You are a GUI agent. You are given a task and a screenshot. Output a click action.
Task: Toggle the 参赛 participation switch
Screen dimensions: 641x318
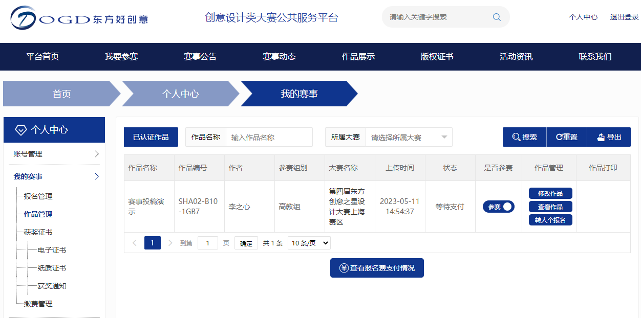498,207
